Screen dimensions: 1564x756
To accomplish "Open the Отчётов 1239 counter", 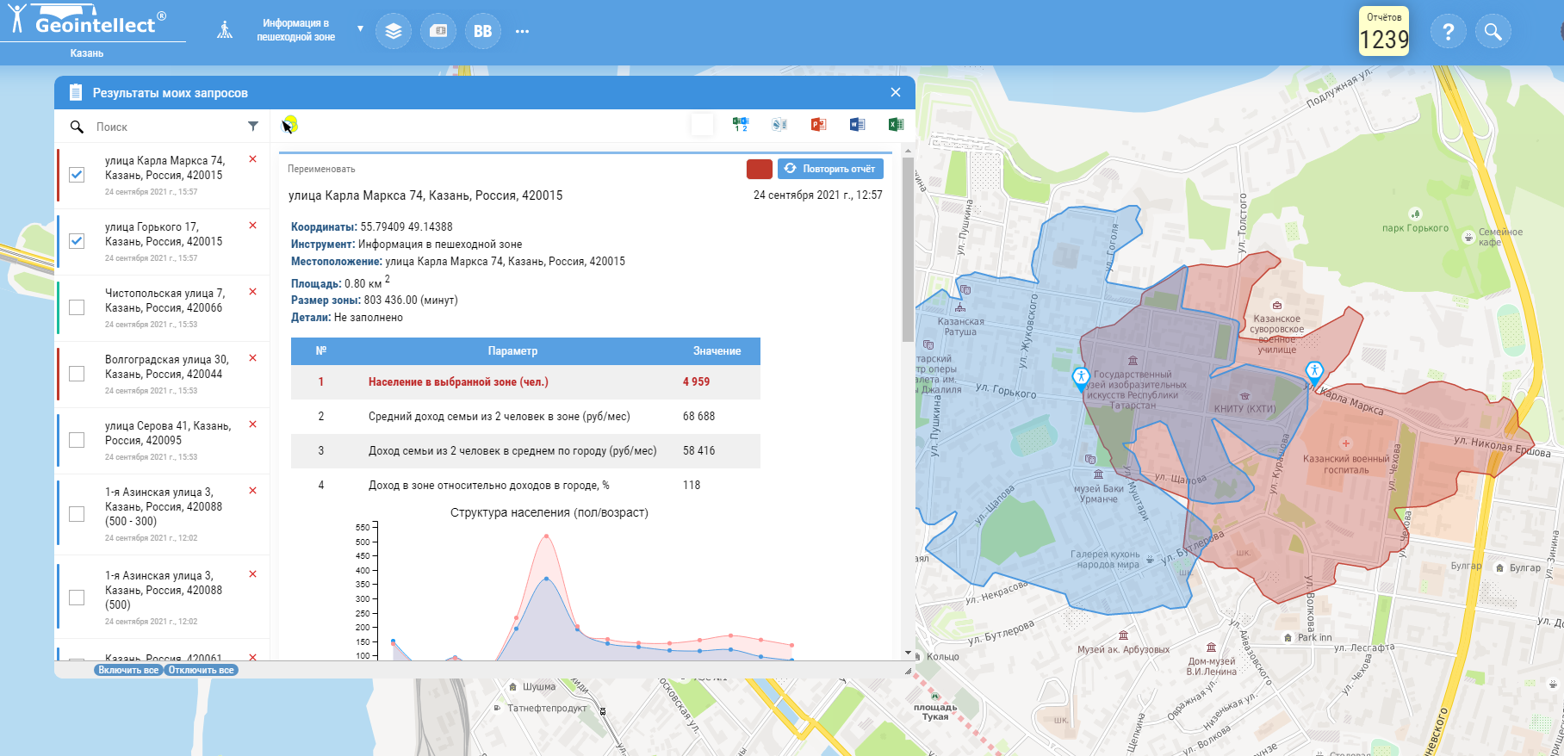I will click(x=1384, y=32).
